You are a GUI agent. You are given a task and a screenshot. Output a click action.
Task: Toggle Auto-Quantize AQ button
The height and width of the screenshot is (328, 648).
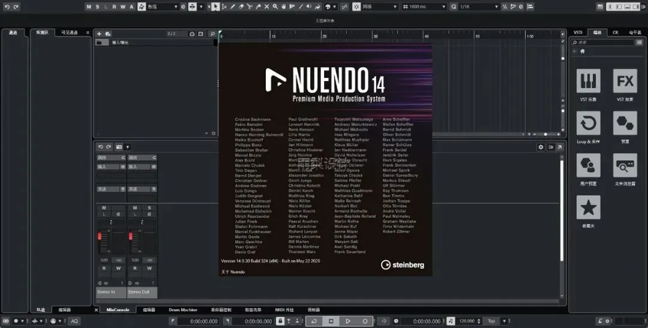74,321
